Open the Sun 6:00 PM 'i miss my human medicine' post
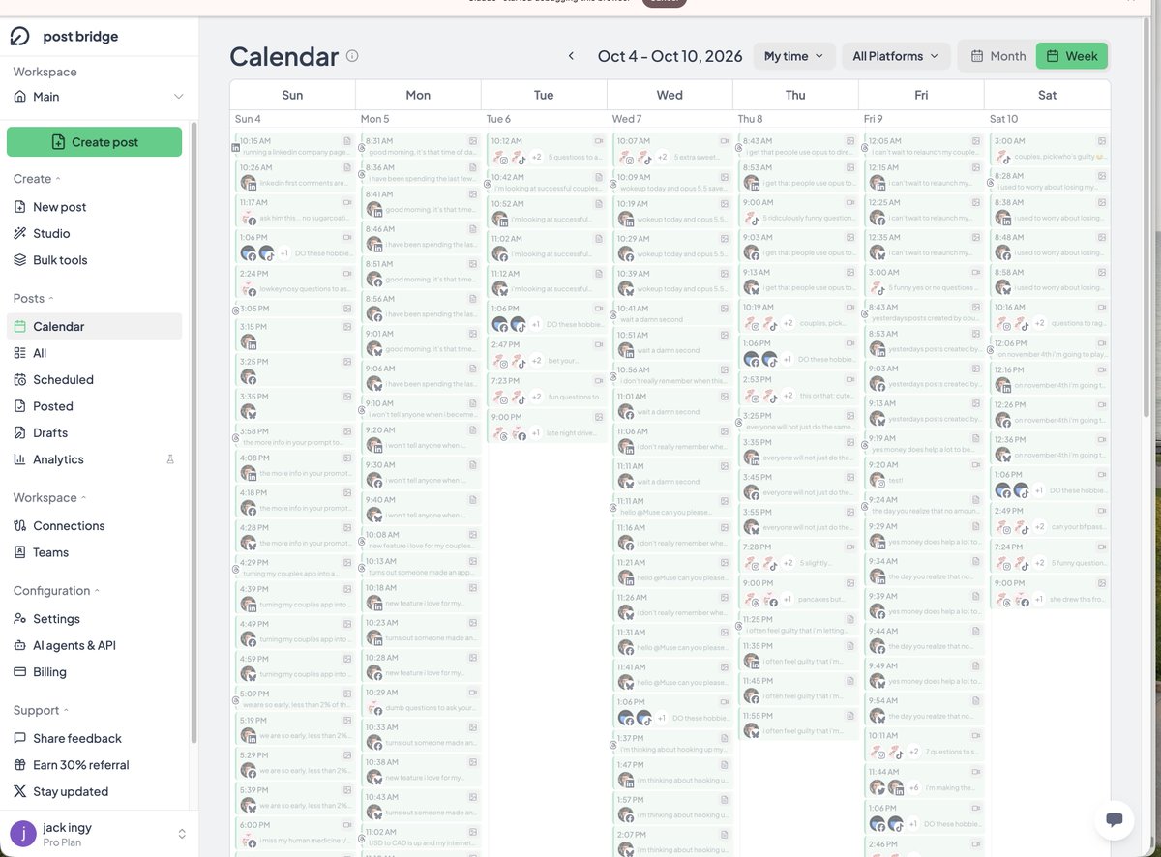This screenshot has height=857, width=1161. (x=293, y=833)
